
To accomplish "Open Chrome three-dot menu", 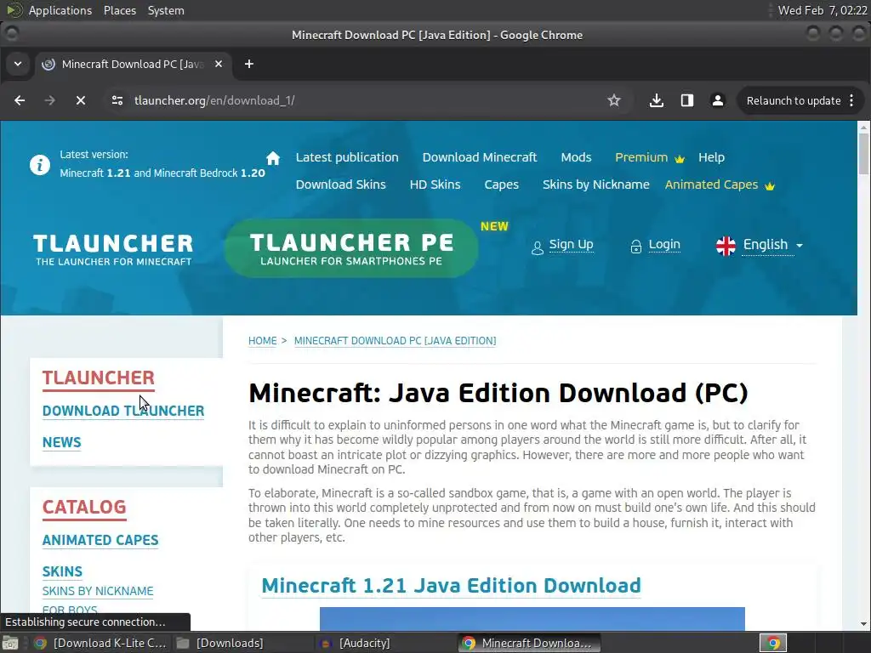I will click(x=852, y=100).
